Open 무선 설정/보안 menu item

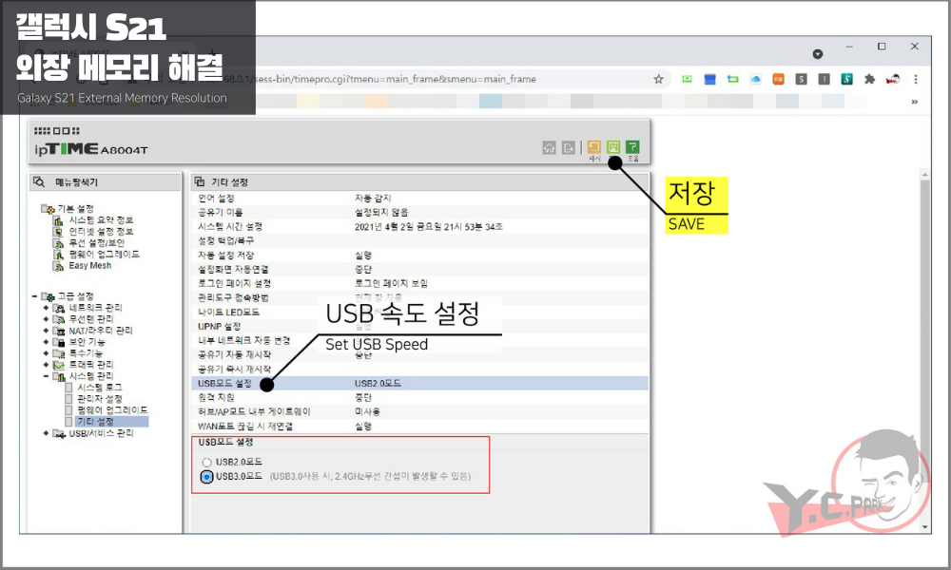coord(96,243)
